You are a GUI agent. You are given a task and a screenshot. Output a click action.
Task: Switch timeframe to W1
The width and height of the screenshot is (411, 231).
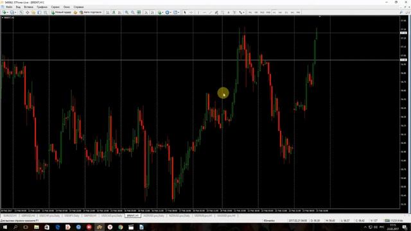tap(292, 12)
